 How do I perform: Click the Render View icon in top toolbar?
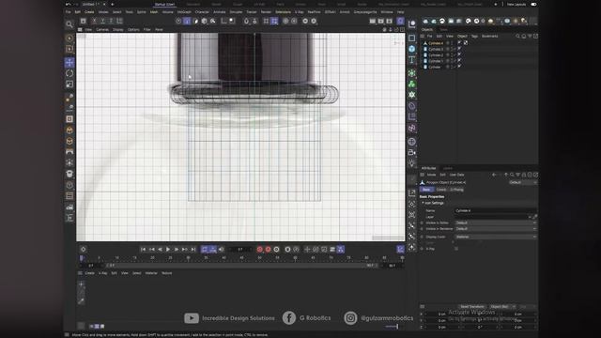pos(372,21)
